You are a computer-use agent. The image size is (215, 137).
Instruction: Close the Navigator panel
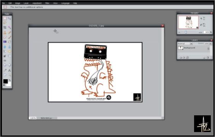tap(212, 13)
